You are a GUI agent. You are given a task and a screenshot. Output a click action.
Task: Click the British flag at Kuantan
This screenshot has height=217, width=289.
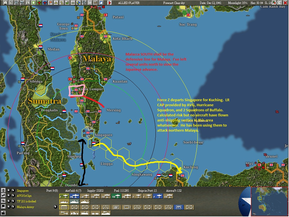pos(106,79)
